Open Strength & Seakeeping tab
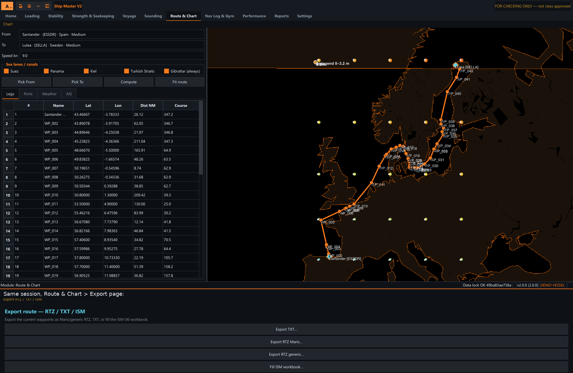 point(93,16)
